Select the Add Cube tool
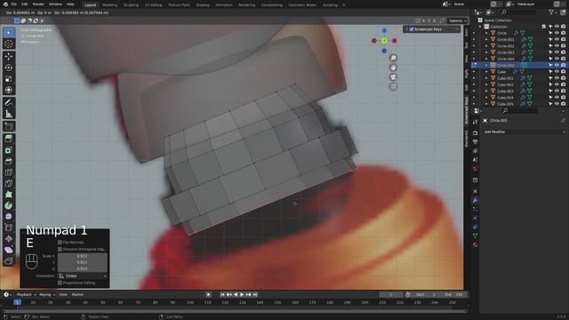 [9, 126]
